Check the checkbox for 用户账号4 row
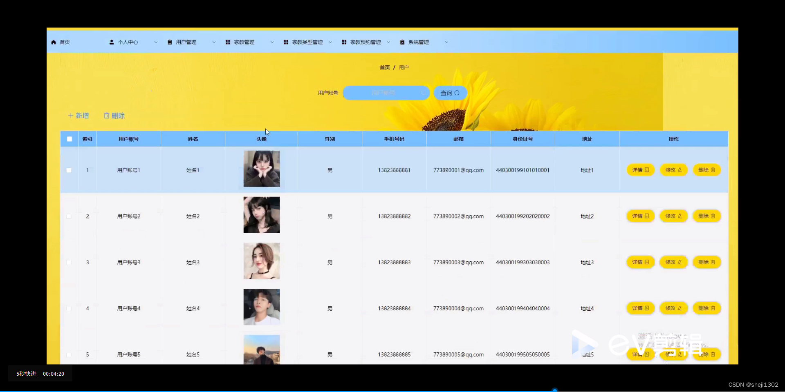 point(69,309)
